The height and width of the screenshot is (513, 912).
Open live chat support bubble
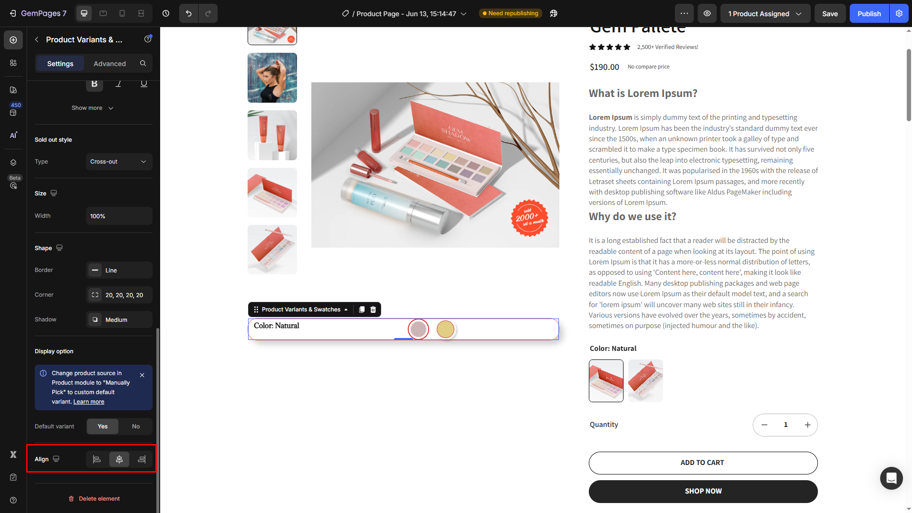click(x=891, y=478)
